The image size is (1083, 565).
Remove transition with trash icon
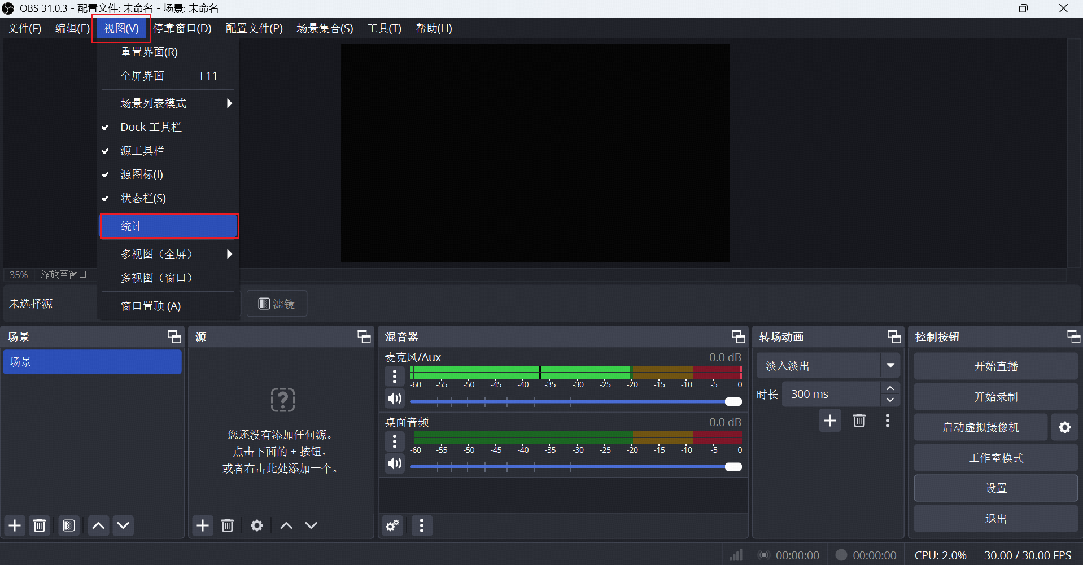859,421
